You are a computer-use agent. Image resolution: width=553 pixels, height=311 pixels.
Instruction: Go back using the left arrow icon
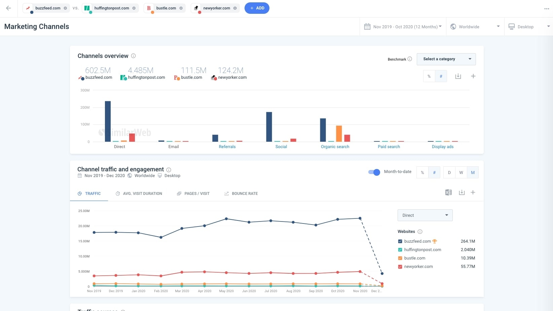pos(8,8)
